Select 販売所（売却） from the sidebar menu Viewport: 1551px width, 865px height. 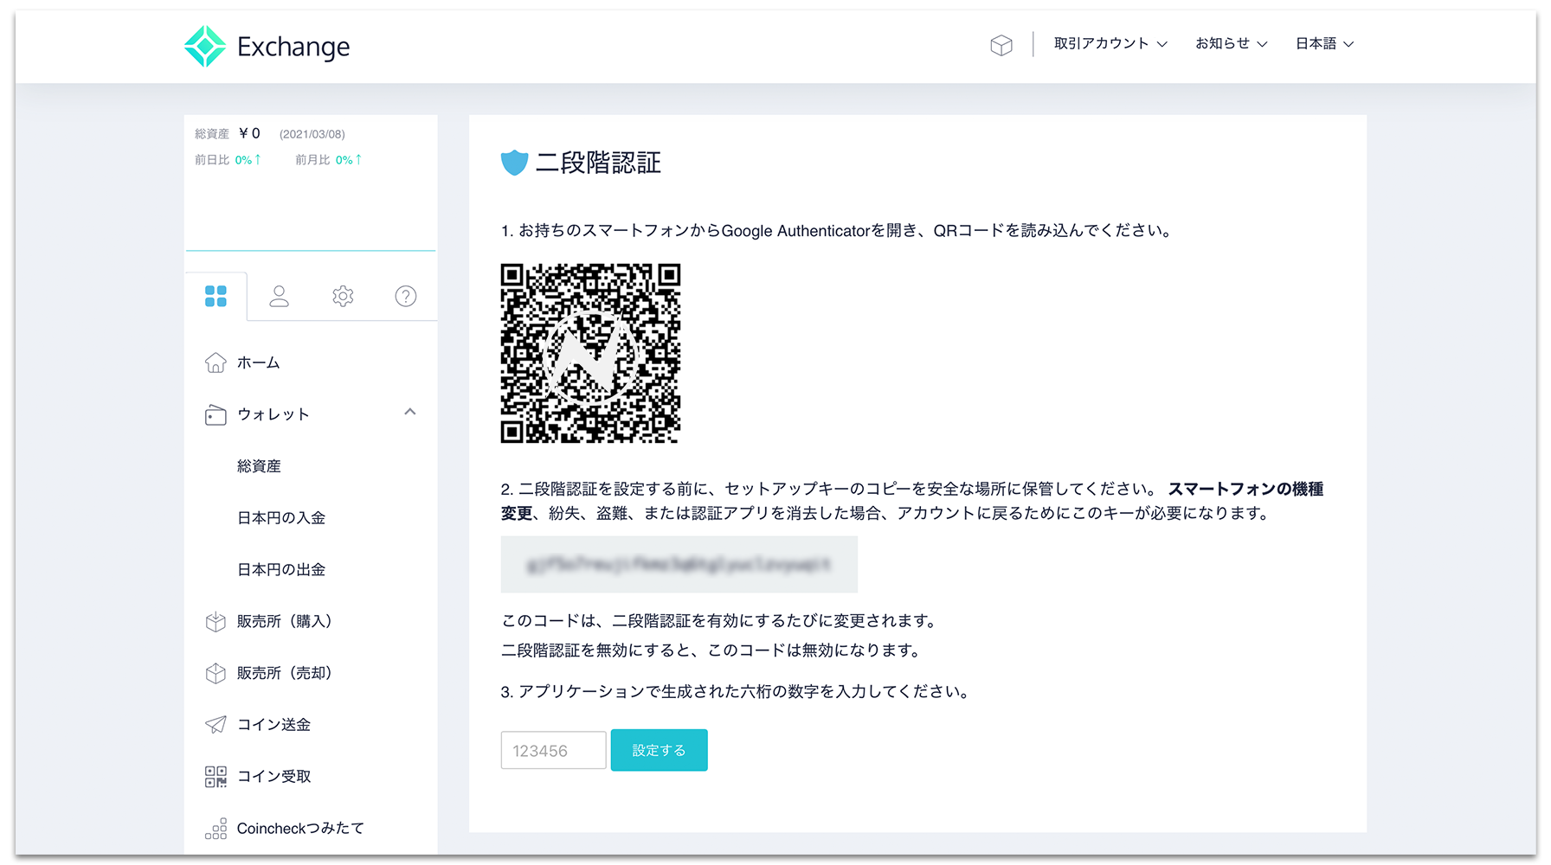point(286,673)
